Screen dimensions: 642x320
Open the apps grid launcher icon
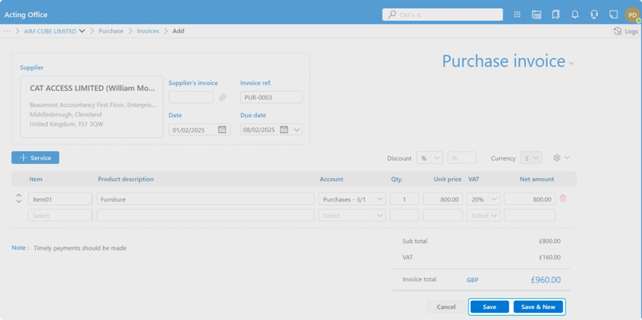coord(517,14)
